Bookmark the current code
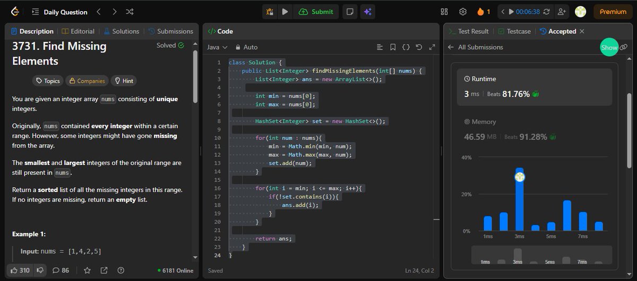 click(x=393, y=47)
